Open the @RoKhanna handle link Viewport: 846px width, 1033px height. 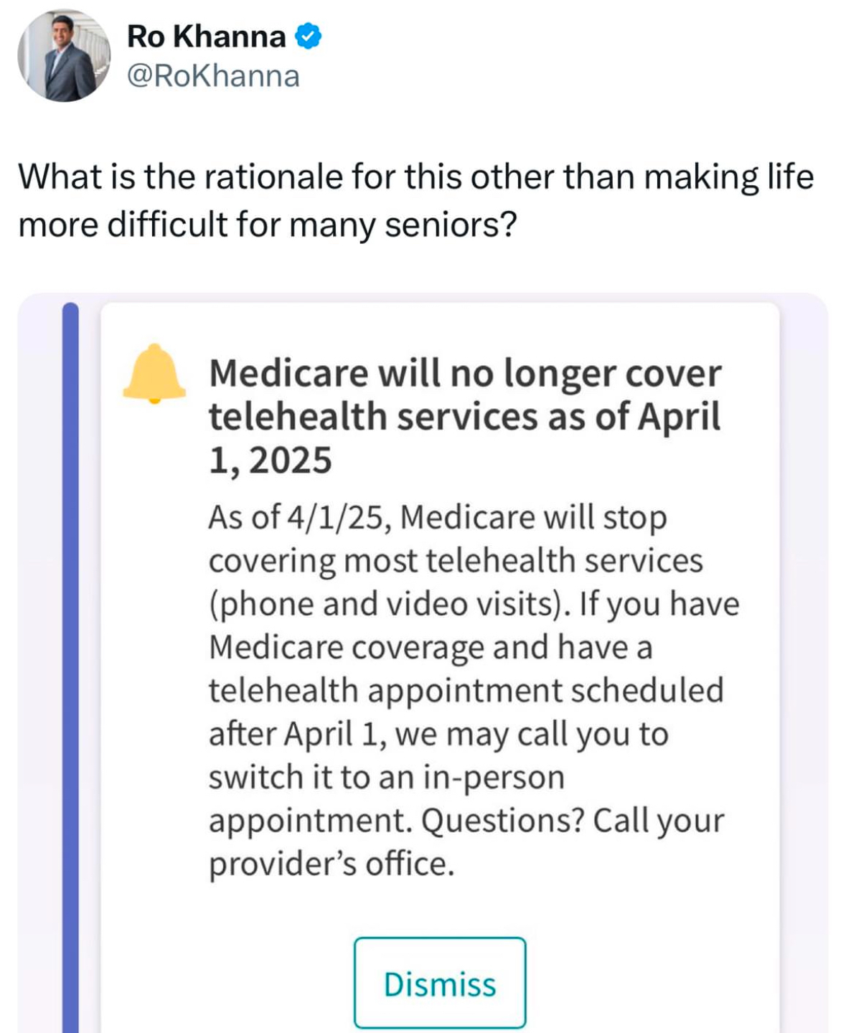coord(213,76)
